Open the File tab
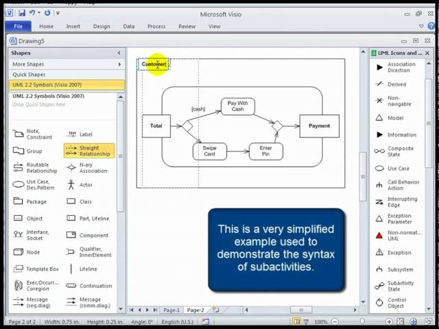The image size is (439, 329). 18,26
